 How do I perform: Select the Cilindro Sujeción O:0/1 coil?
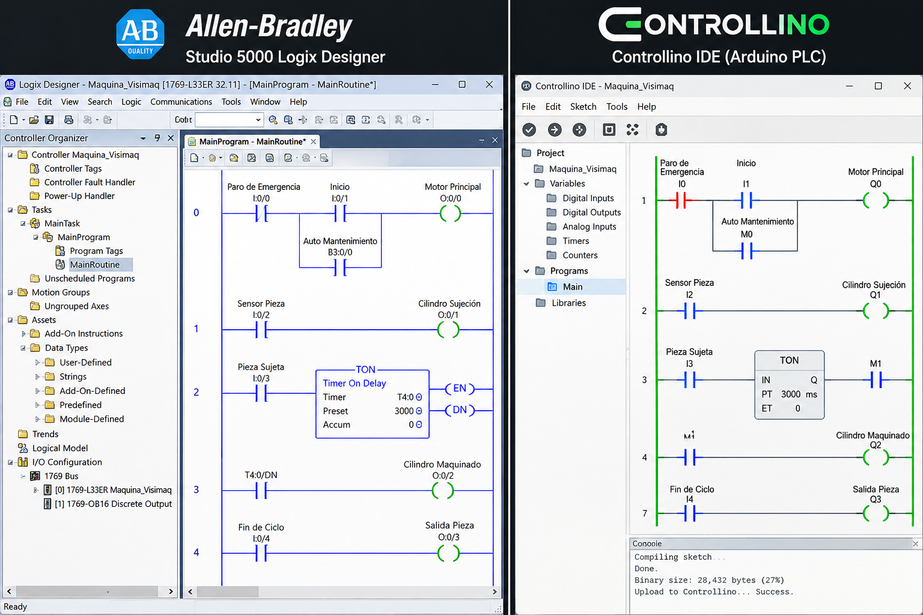click(448, 330)
